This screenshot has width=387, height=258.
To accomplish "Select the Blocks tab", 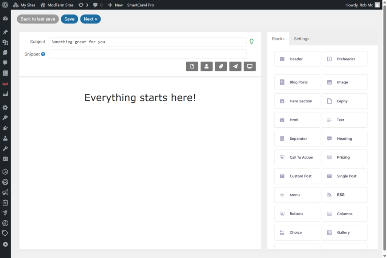I will [x=278, y=39].
